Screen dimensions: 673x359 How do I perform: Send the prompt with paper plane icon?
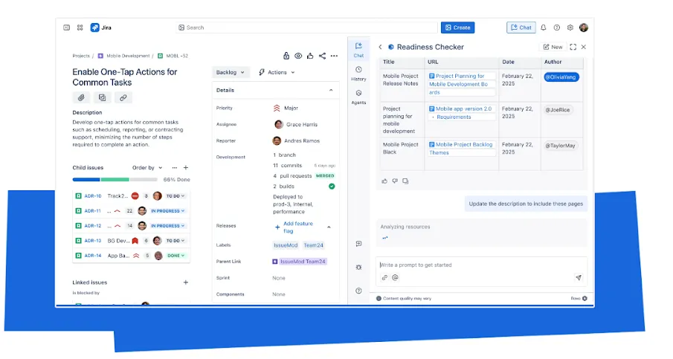[x=579, y=277]
